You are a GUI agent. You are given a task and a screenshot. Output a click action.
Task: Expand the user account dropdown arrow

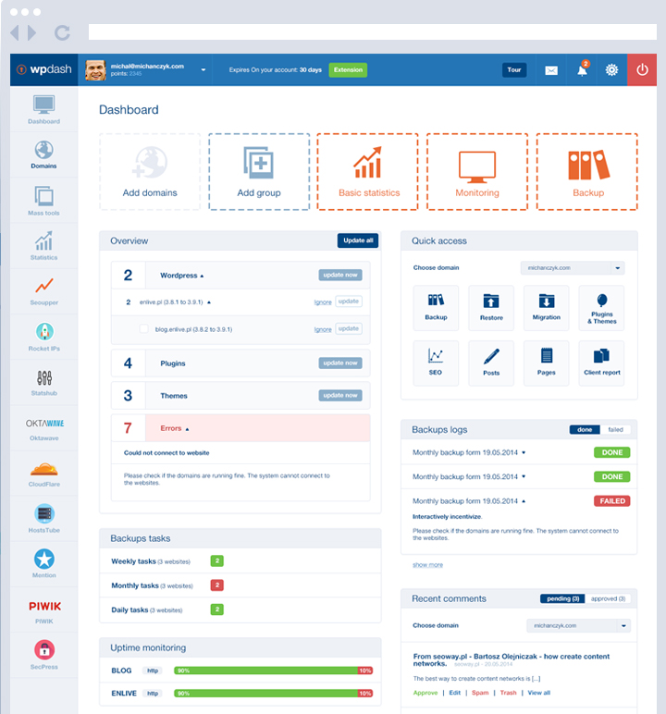click(x=203, y=70)
